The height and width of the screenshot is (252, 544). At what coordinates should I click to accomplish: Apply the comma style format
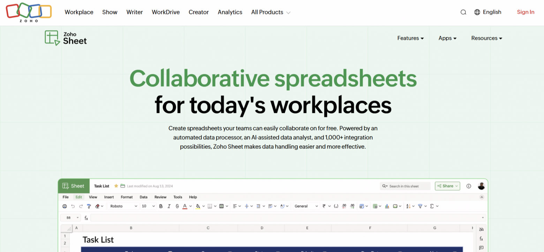[336, 206]
